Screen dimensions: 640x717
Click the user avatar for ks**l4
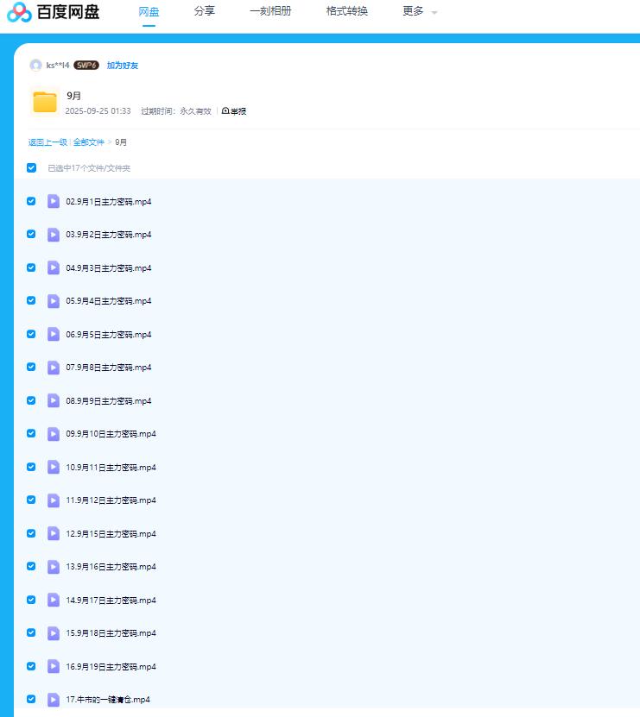[35, 66]
